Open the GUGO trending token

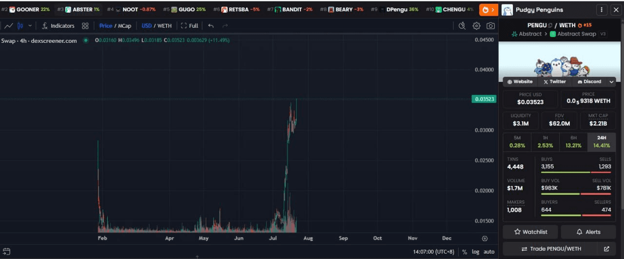[184, 9]
